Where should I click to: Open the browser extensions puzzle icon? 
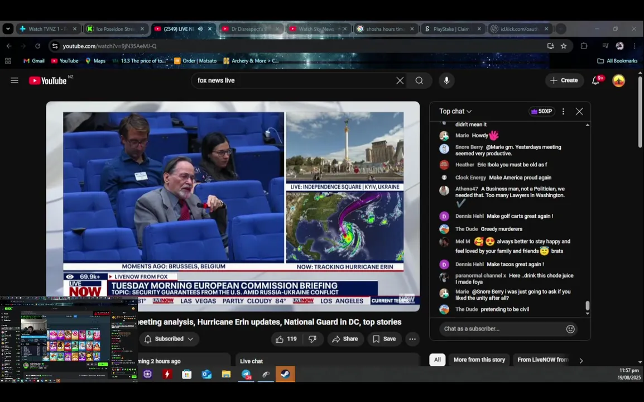[584, 46]
